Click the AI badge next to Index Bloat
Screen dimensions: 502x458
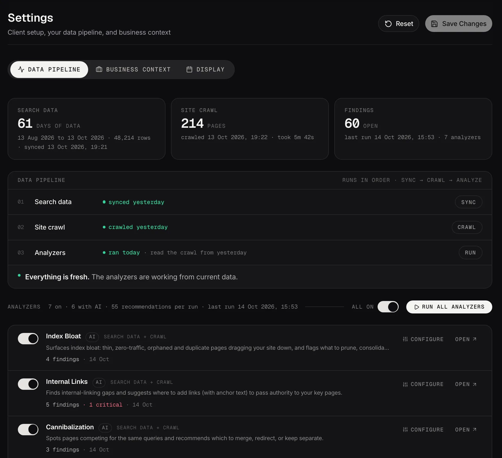pos(92,337)
